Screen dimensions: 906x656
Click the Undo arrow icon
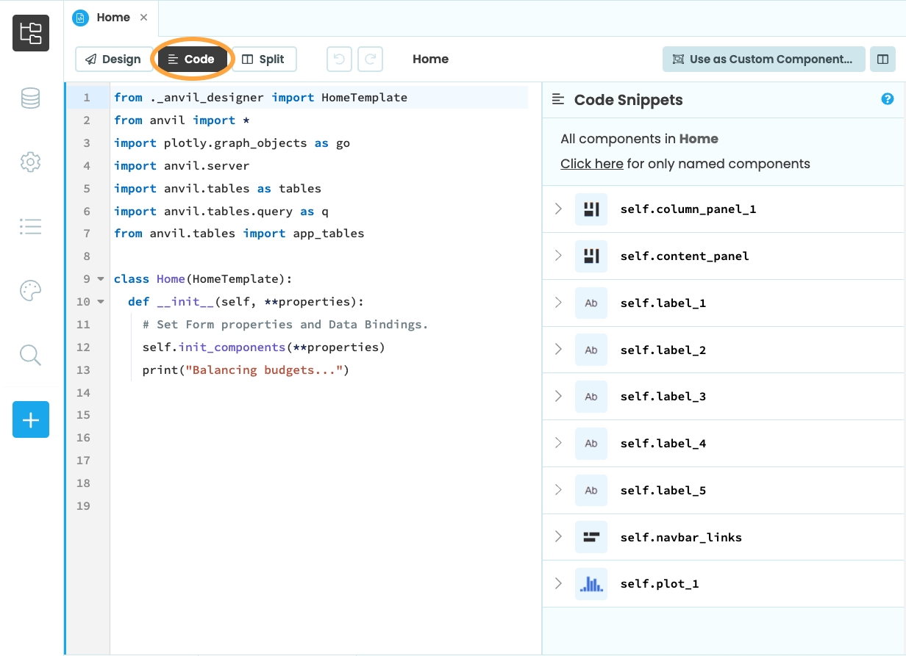(339, 59)
